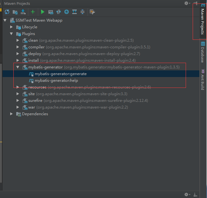Select the Plugins folder row
The height and width of the screenshot is (198, 207).
pos(101,34)
